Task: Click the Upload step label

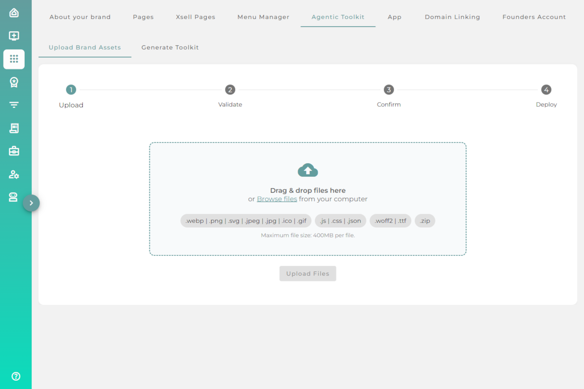Action: coord(71,105)
